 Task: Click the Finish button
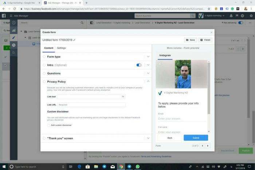(205, 40)
